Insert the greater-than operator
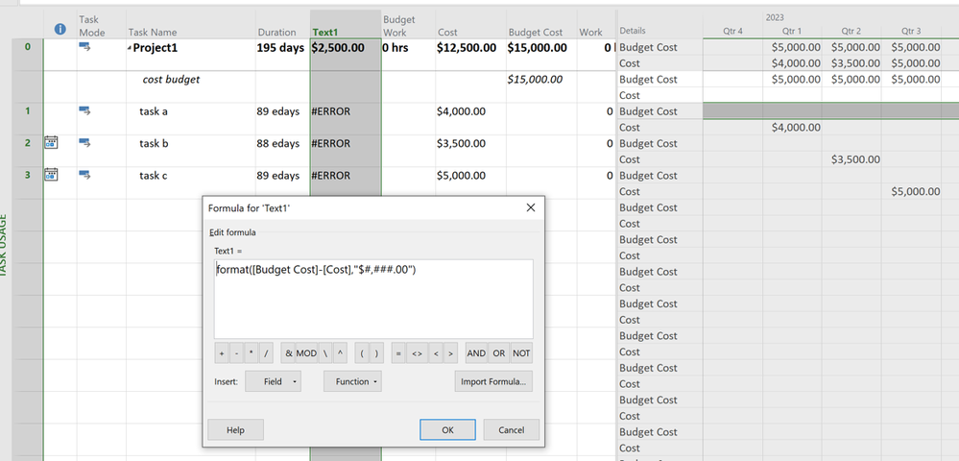 pyautogui.click(x=450, y=353)
